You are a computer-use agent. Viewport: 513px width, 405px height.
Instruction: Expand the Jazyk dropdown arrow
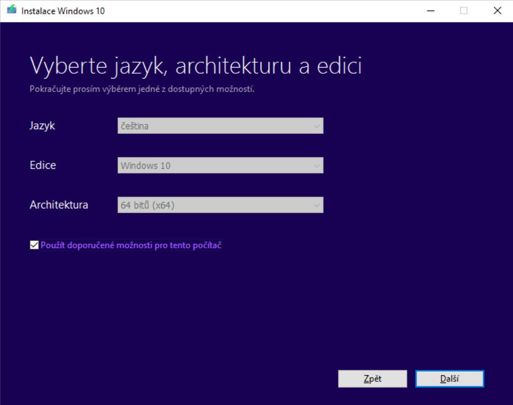click(x=317, y=125)
